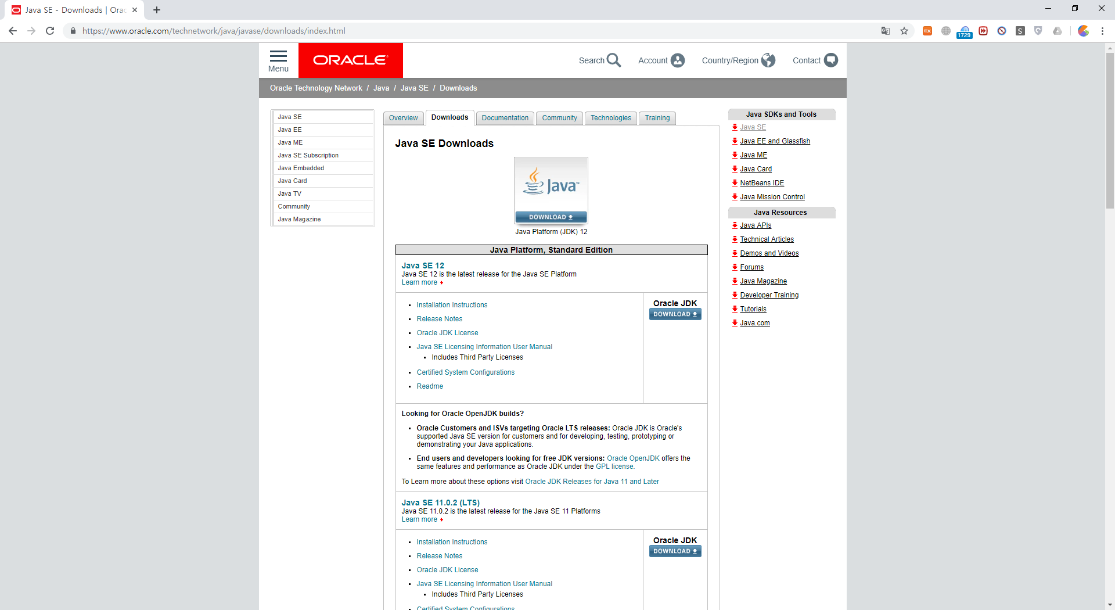The image size is (1115, 610).
Task: Click the orange extension icon in toolbar
Action: point(927,31)
